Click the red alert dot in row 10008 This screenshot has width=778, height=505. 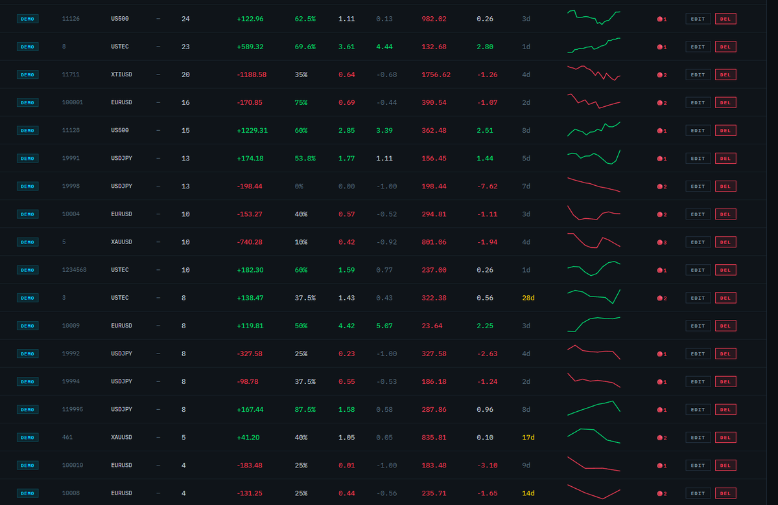point(660,493)
